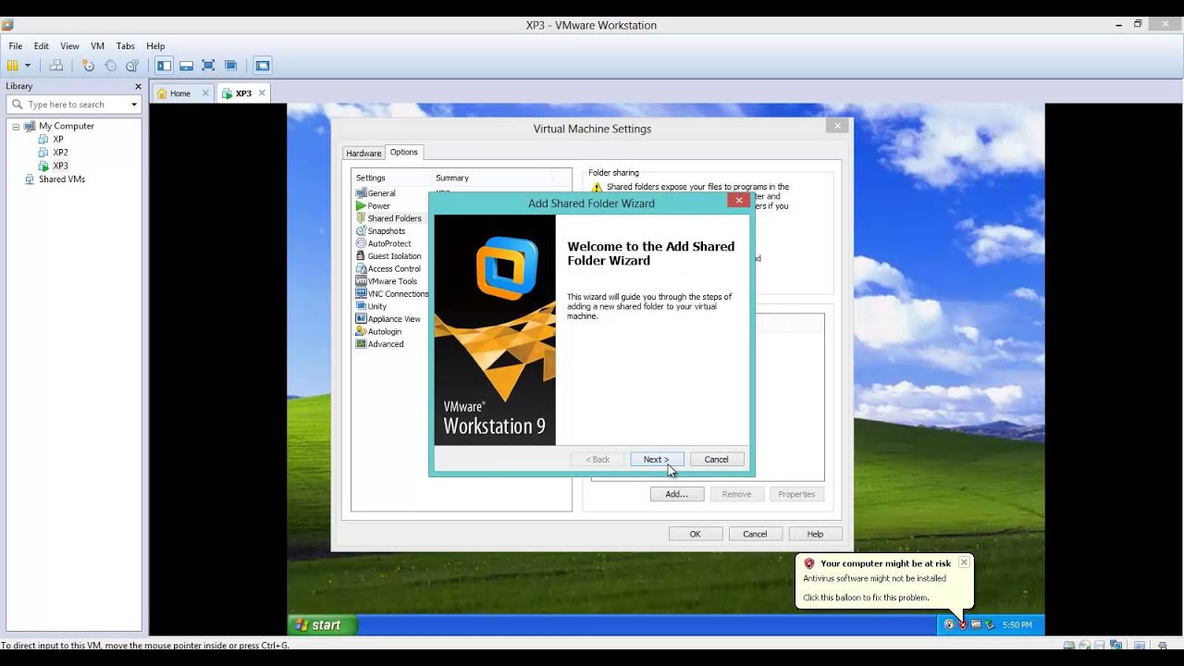This screenshot has height=666, width=1184.
Task: Select Shared VMs in the library
Action: pos(61,179)
